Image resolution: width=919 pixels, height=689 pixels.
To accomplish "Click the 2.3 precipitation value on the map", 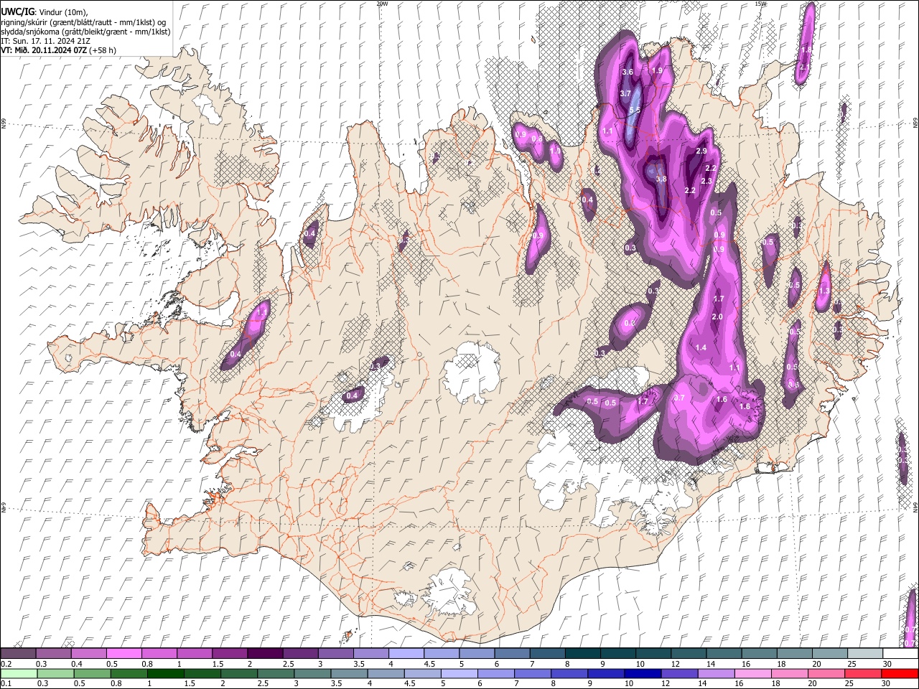I will [x=706, y=182].
